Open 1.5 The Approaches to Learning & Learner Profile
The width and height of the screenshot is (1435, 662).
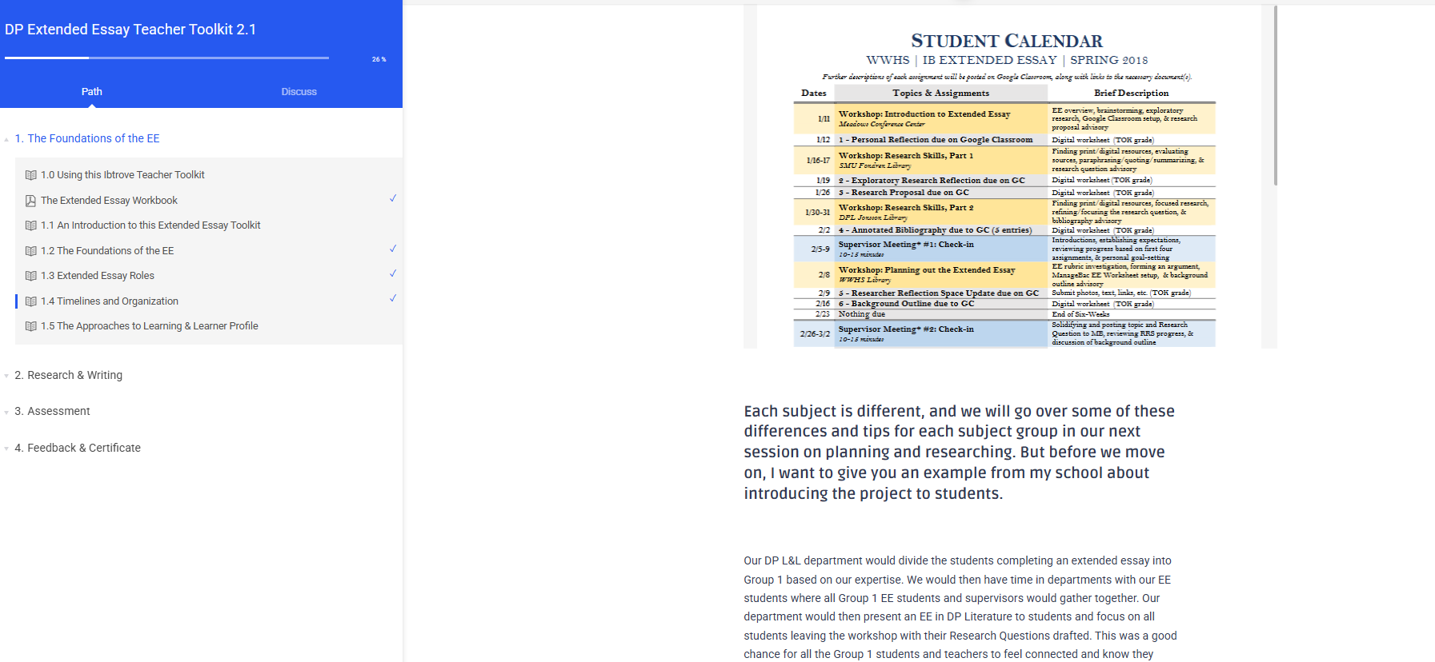coord(149,326)
